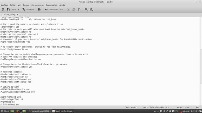Open the Mint Menú launcher
This screenshot has width=202, height=113.
5,111
